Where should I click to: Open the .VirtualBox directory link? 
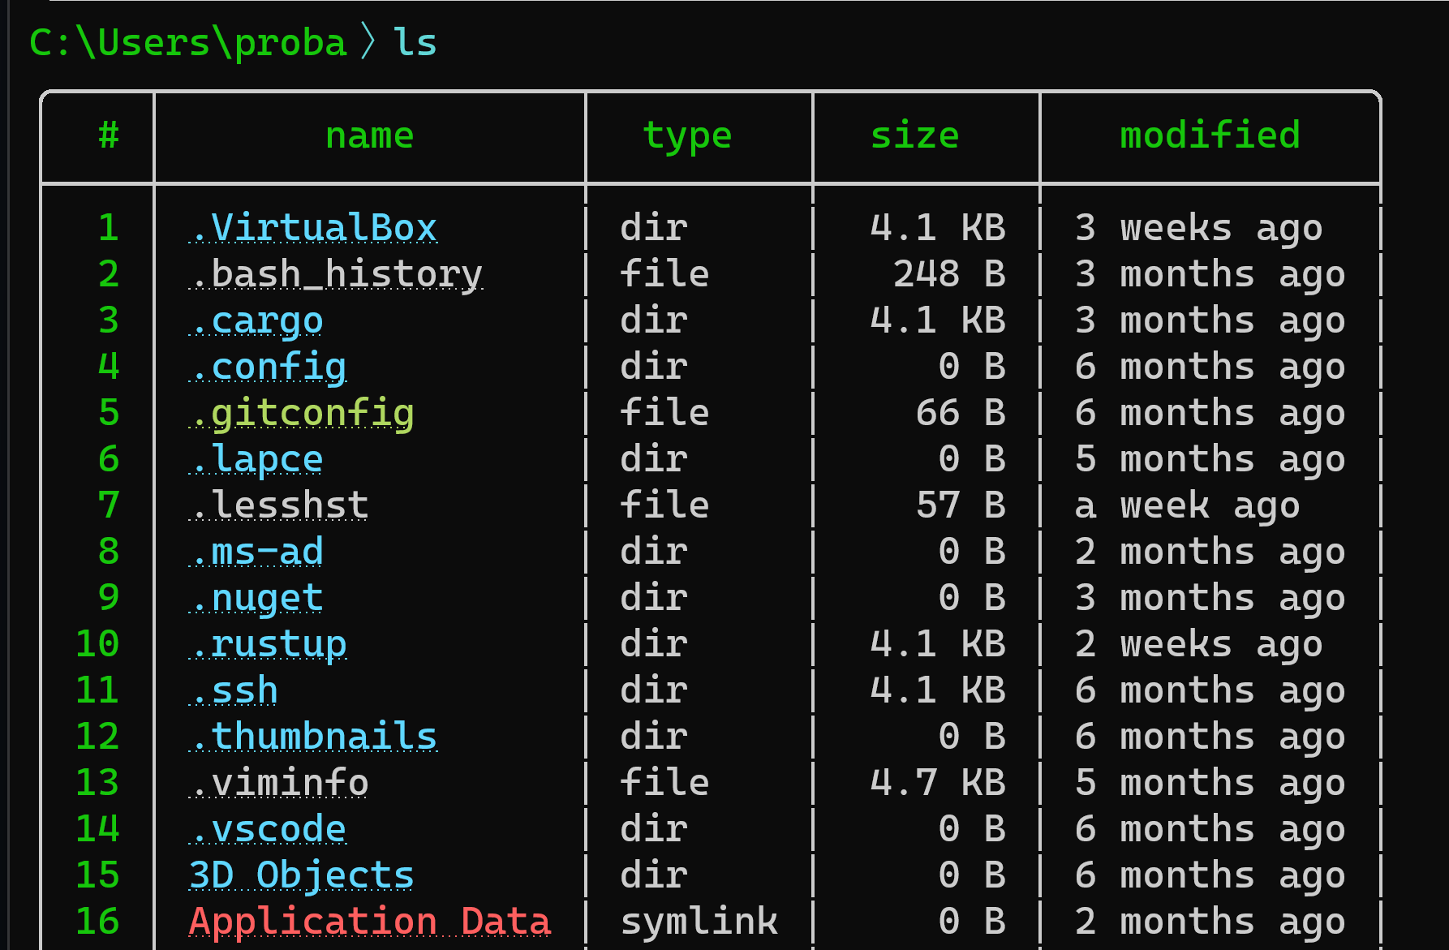click(x=312, y=228)
